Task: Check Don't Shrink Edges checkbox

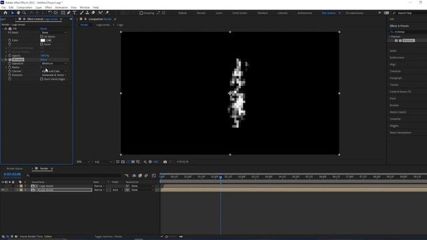Action: coord(41,79)
